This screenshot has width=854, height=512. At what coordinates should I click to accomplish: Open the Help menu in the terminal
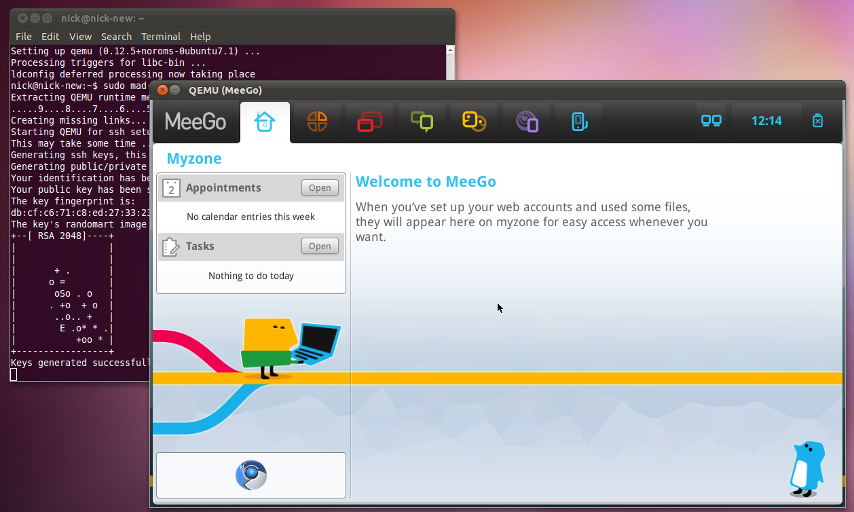(x=200, y=37)
